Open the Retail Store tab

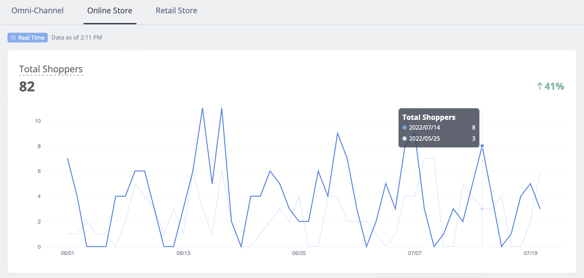point(176,11)
